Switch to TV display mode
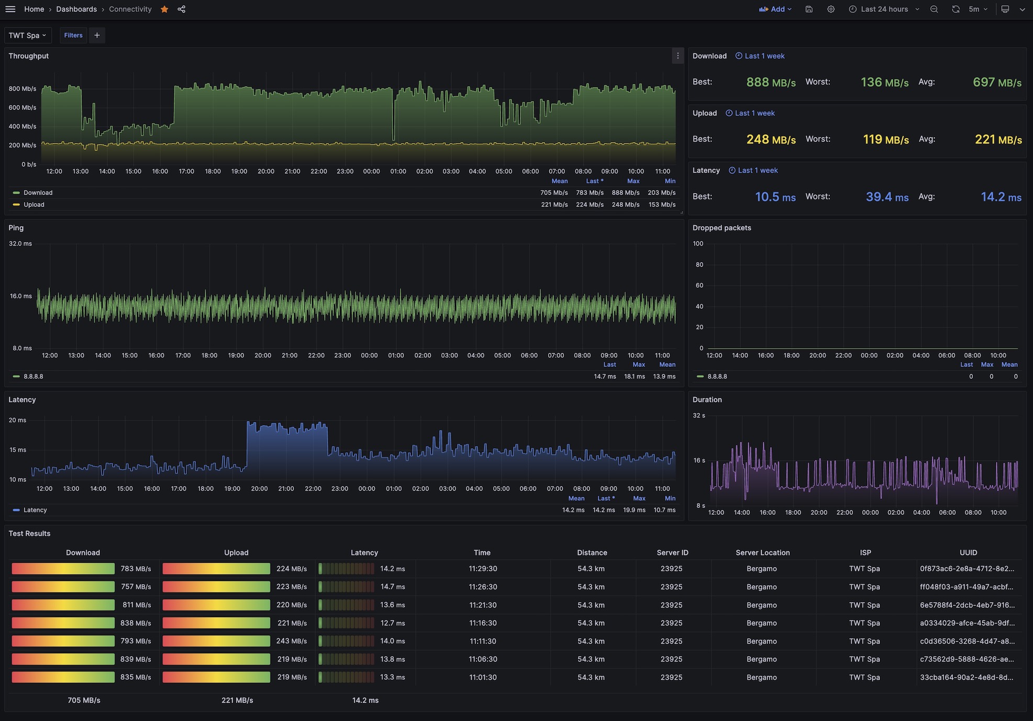Screen dimensions: 1033x721 point(1005,9)
